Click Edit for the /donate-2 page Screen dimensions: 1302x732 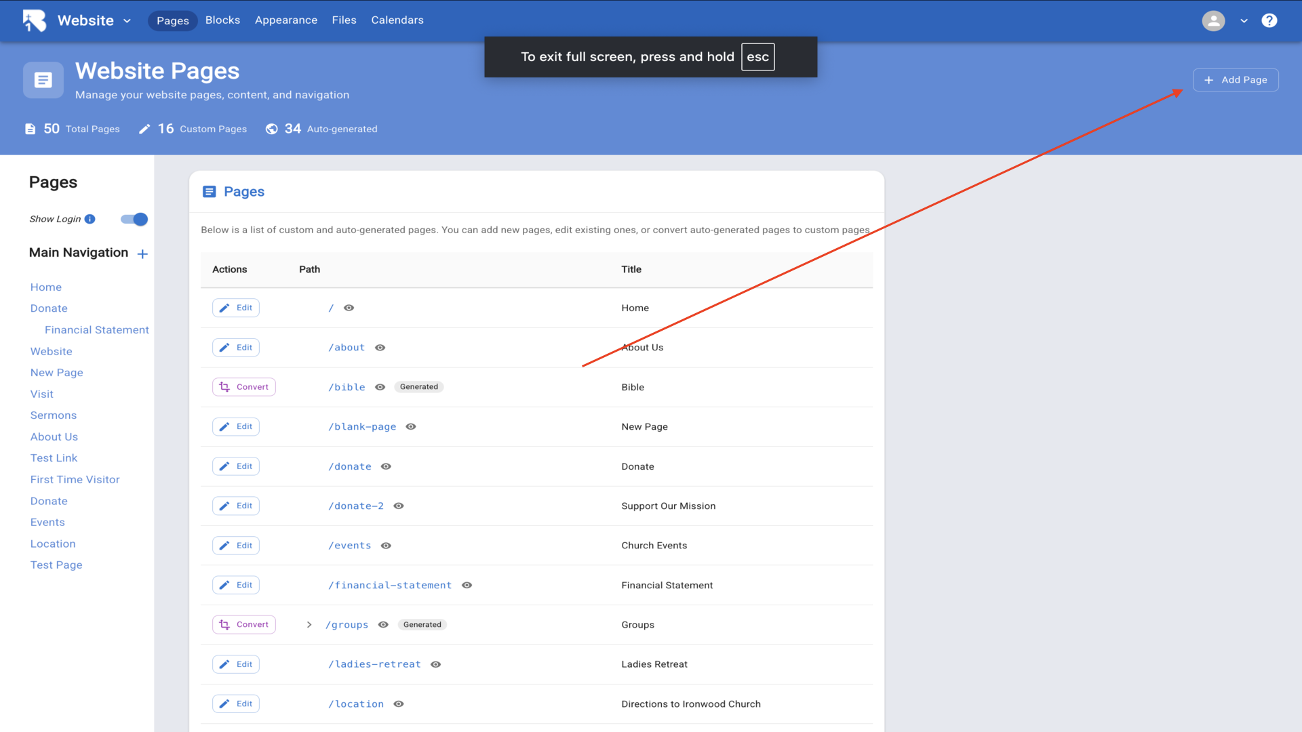click(236, 506)
